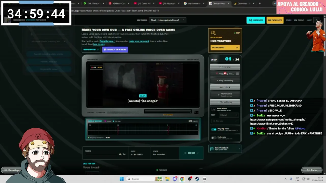Click the Watch dub button

click(225, 94)
